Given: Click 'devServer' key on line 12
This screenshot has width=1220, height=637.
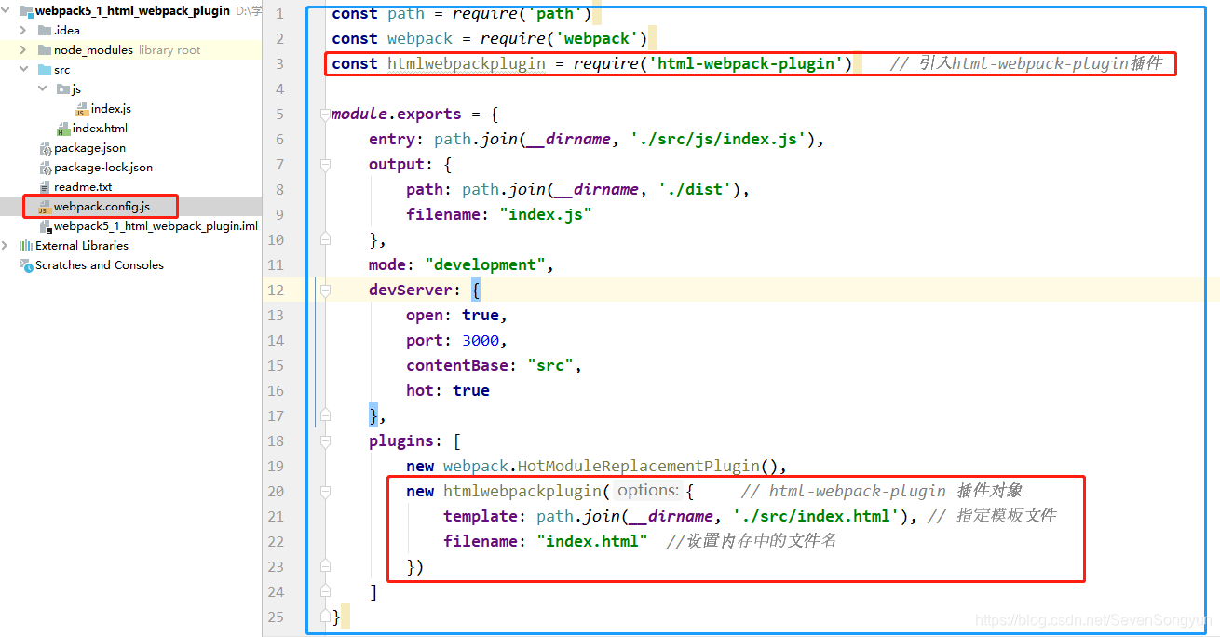Looking at the screenshot, I should 411,291.
